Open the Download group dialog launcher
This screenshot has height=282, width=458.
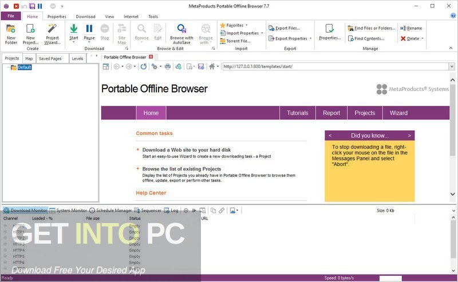[x=127, y=49]
